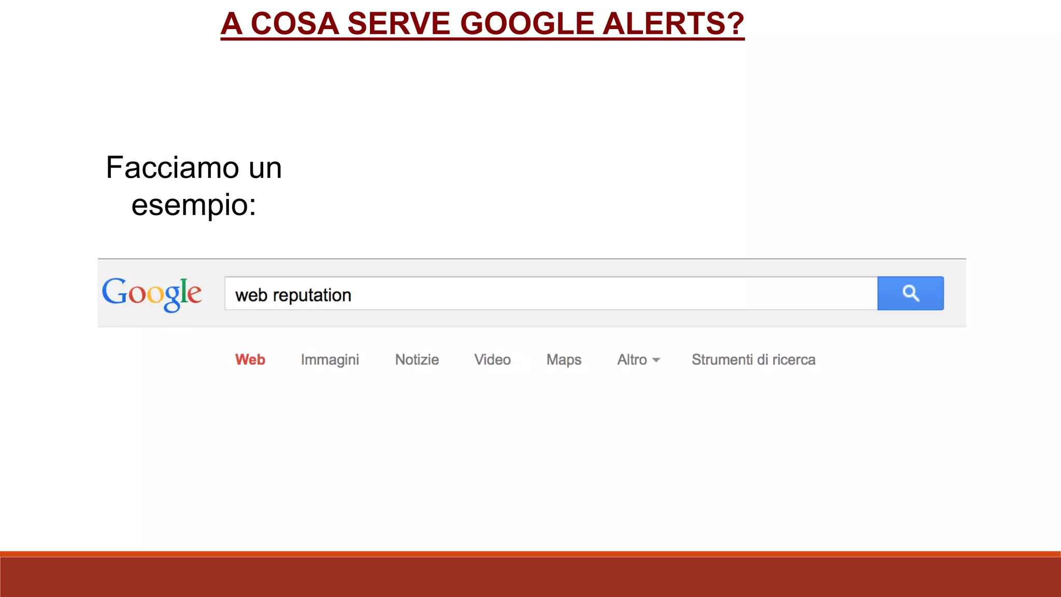Image resolution: width=1061 pixels, height=597 pixels.
Task: Switch to the Video results tab
Action: click(493, 360)
